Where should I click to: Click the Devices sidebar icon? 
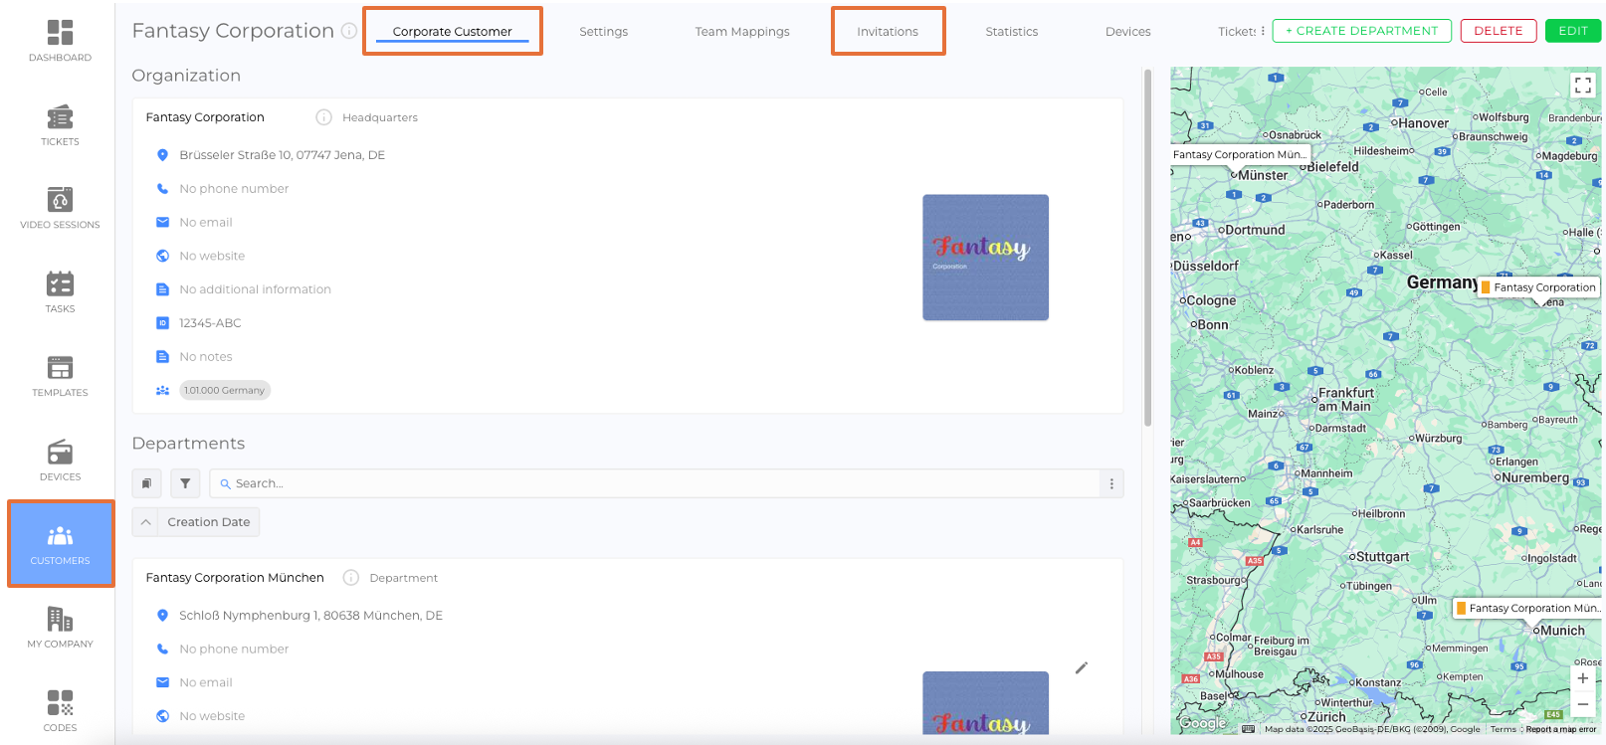click(x=60, y=461)
